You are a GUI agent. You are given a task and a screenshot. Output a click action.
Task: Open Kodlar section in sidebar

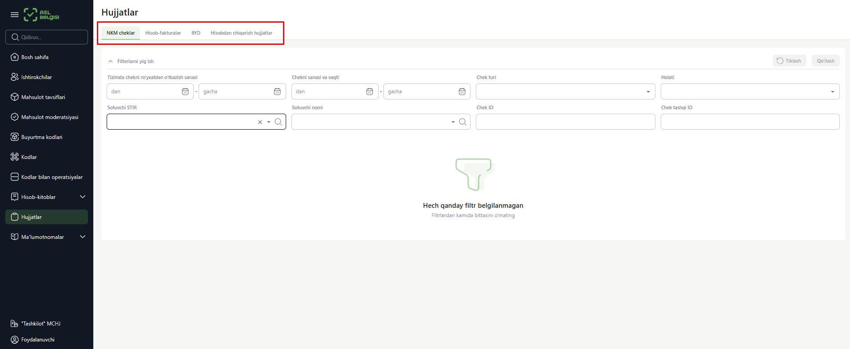[29, 157]
